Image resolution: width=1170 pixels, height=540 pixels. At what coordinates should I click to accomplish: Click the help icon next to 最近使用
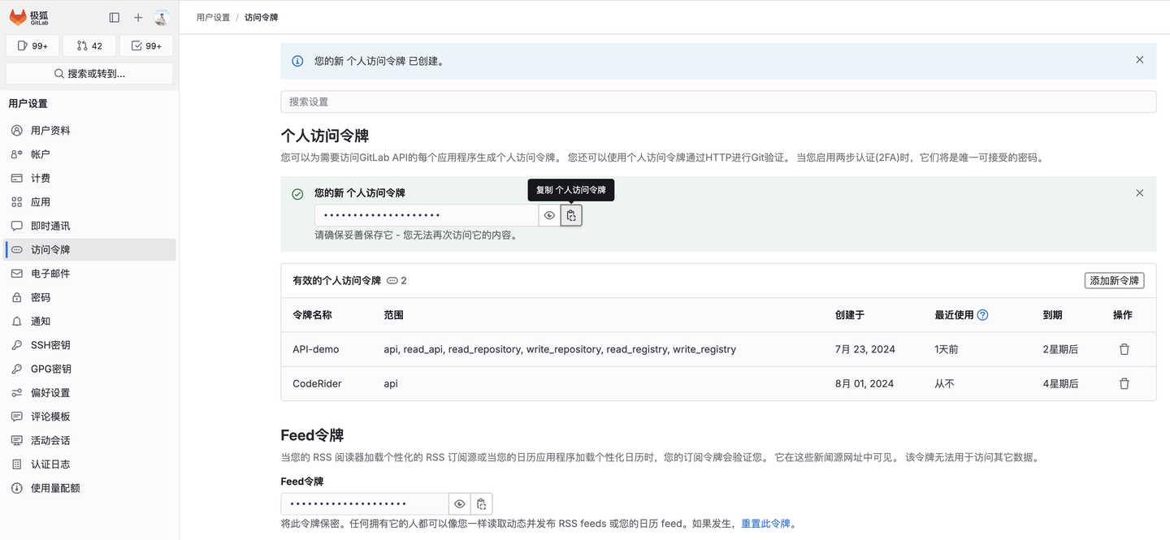pyautogui.click(x=983, y=314)
